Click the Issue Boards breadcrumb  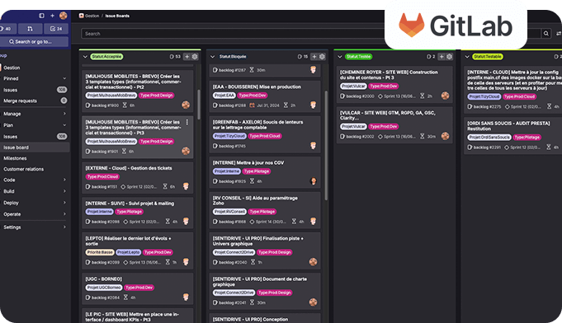(x=117, y=16)
